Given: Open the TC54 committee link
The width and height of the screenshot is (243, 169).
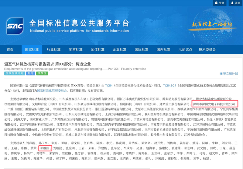Looking at the screenshot, I should tap(110, 86).
